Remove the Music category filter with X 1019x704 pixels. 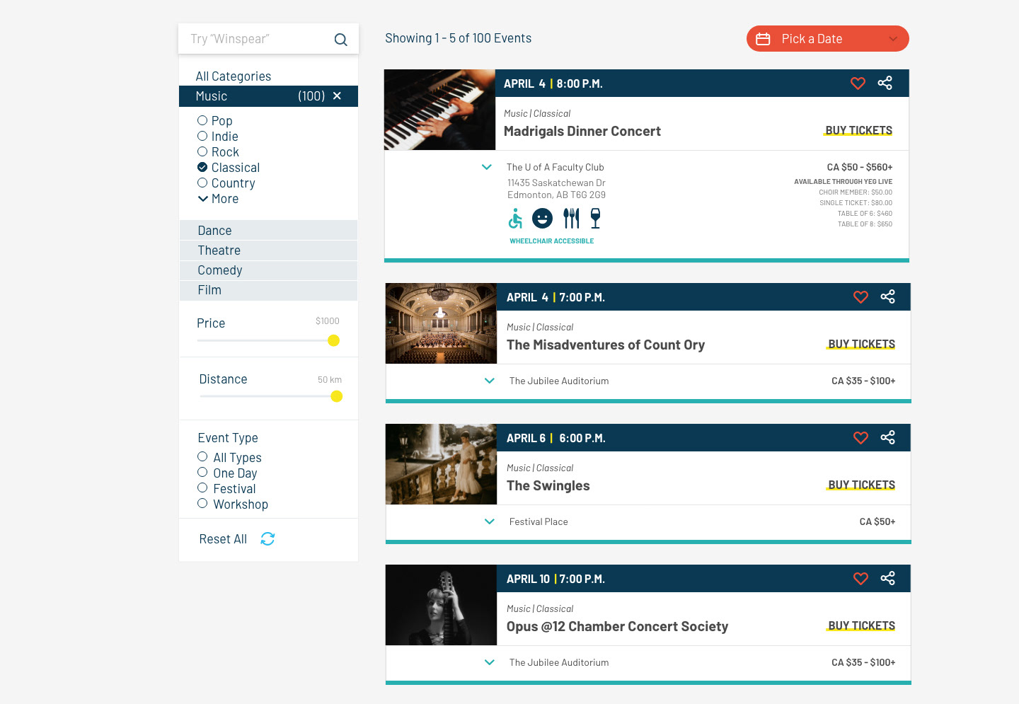pos(337,96)
